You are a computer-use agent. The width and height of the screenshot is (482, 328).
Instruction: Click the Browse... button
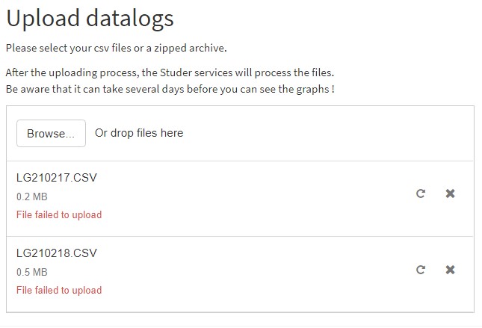coord(51,134)
